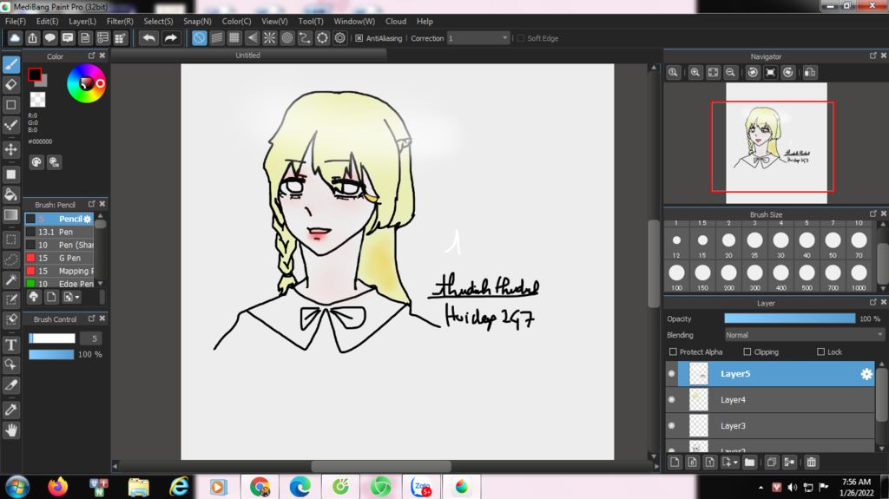Enable the Soft Edge checkbox
This screenshot has height=499, width=889.
[x=521, y=38]
